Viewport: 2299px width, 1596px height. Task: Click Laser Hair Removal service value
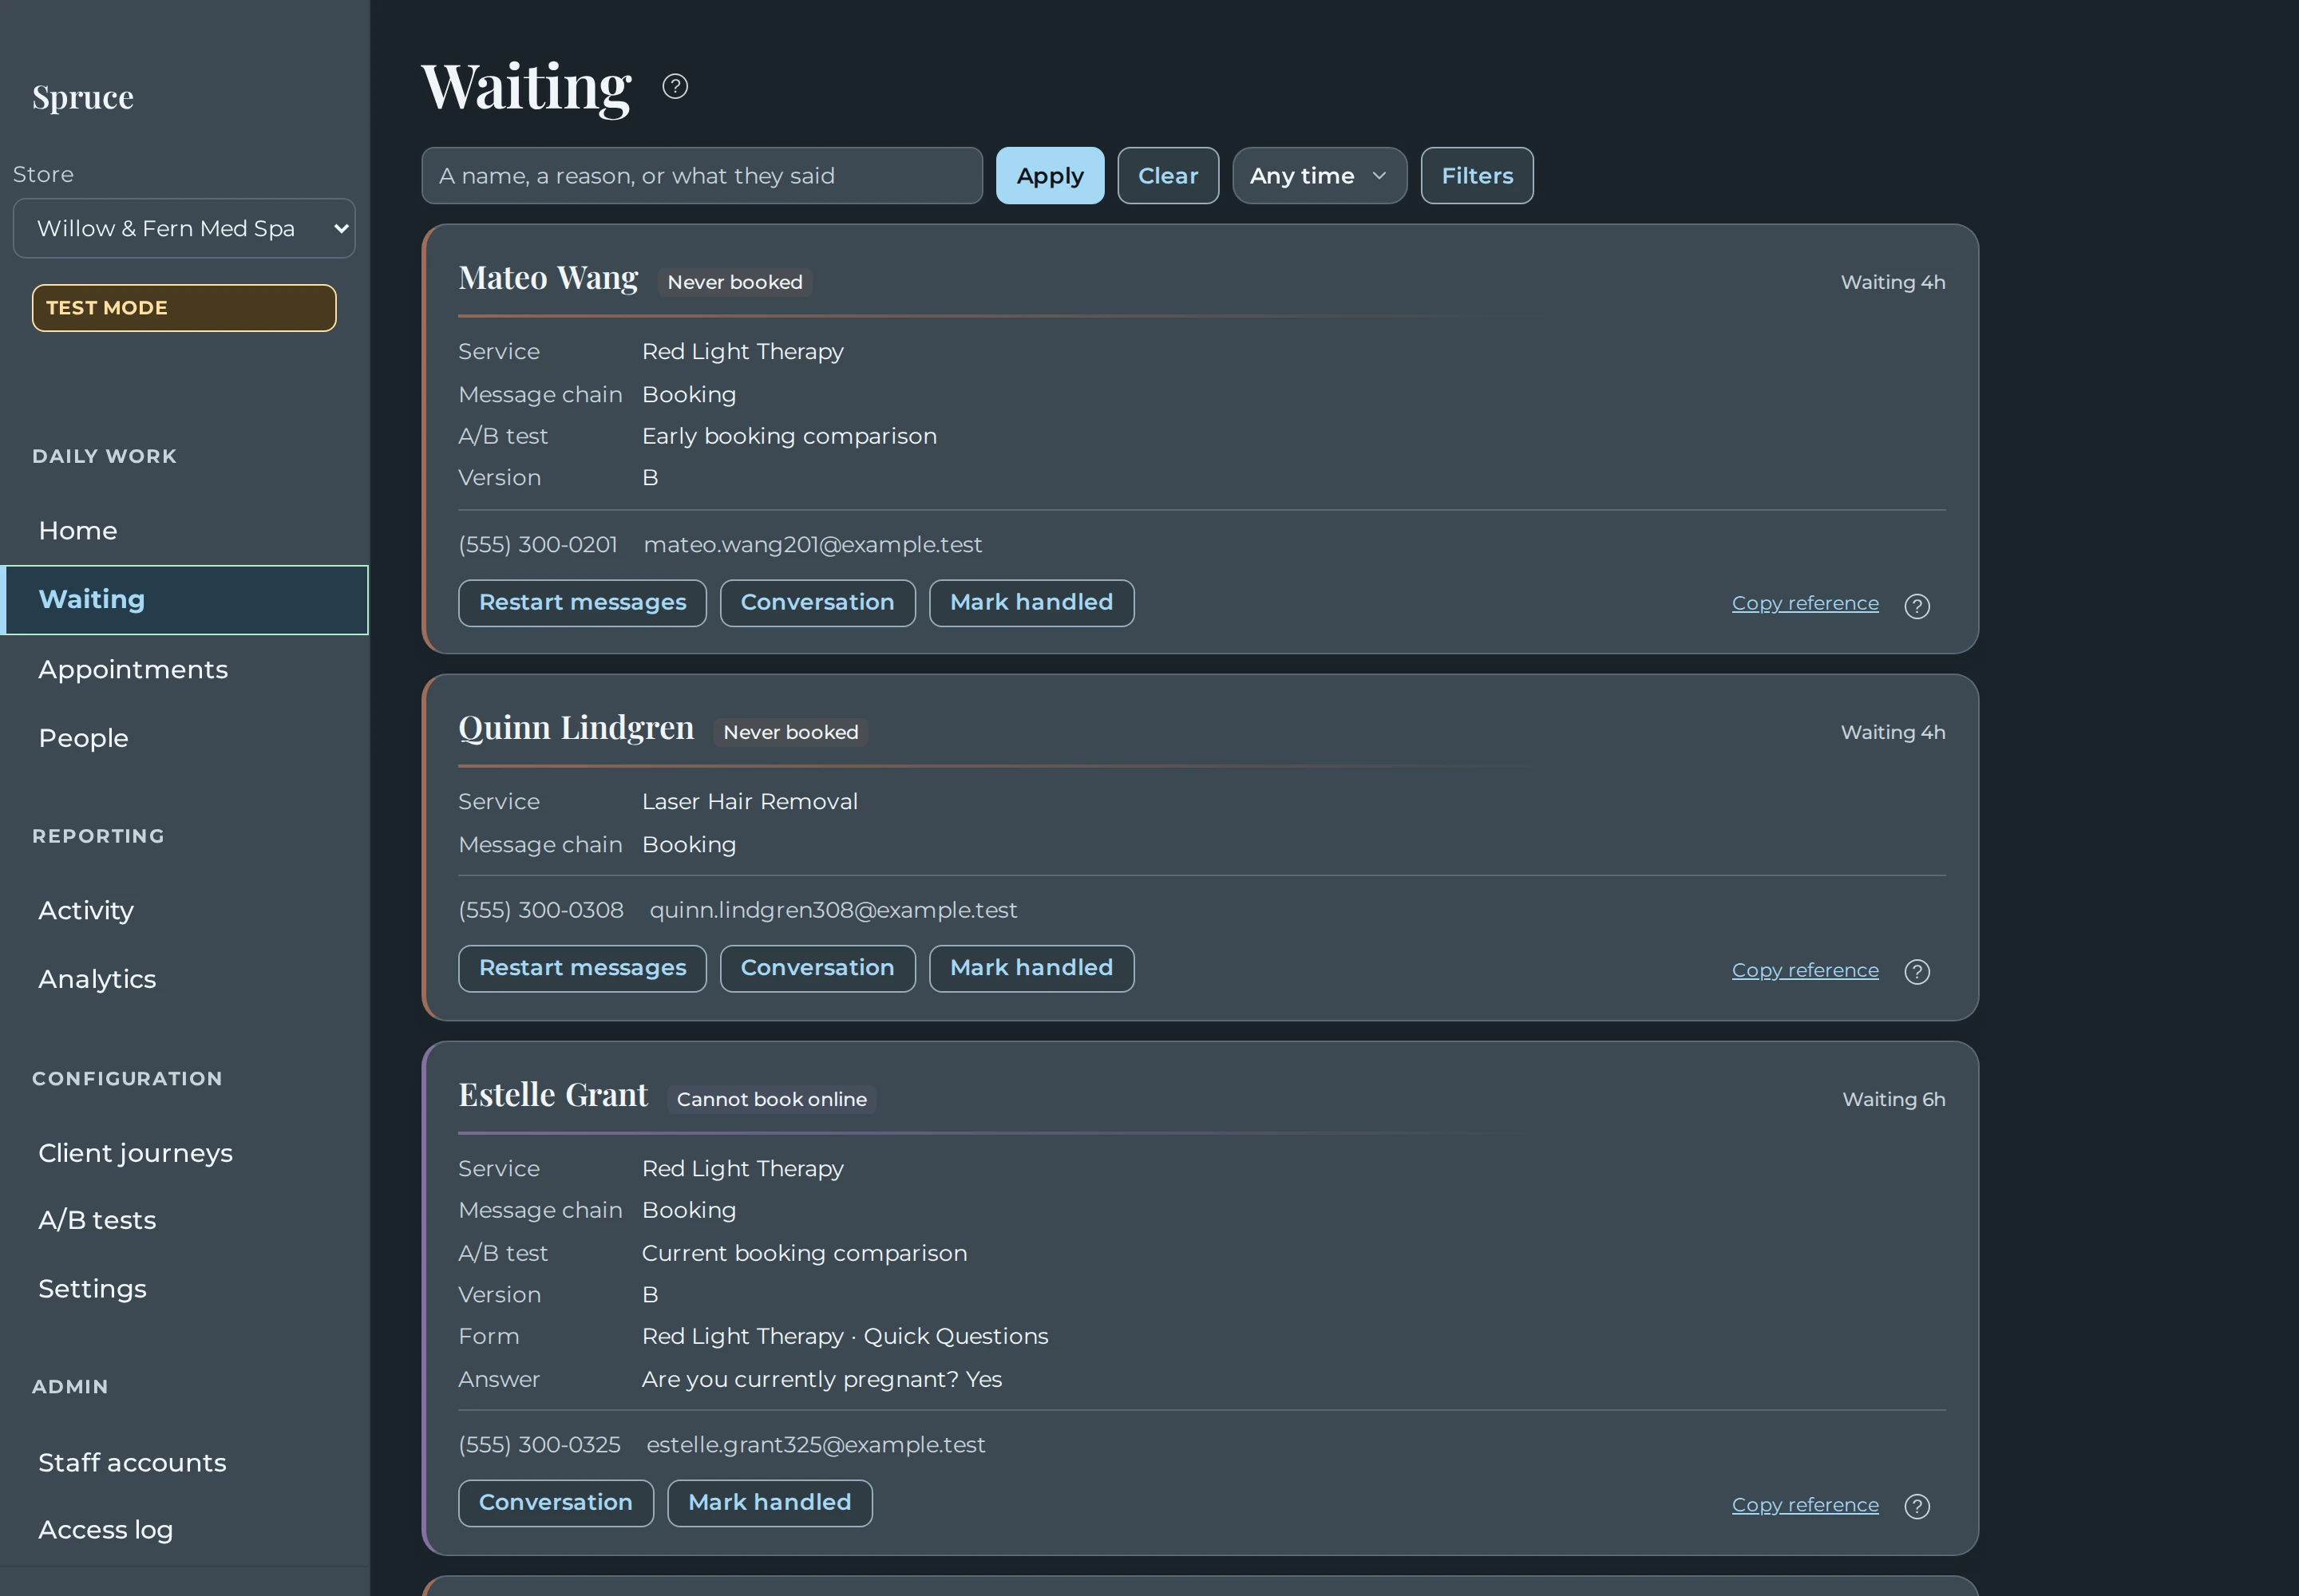(x=750, y=802)
